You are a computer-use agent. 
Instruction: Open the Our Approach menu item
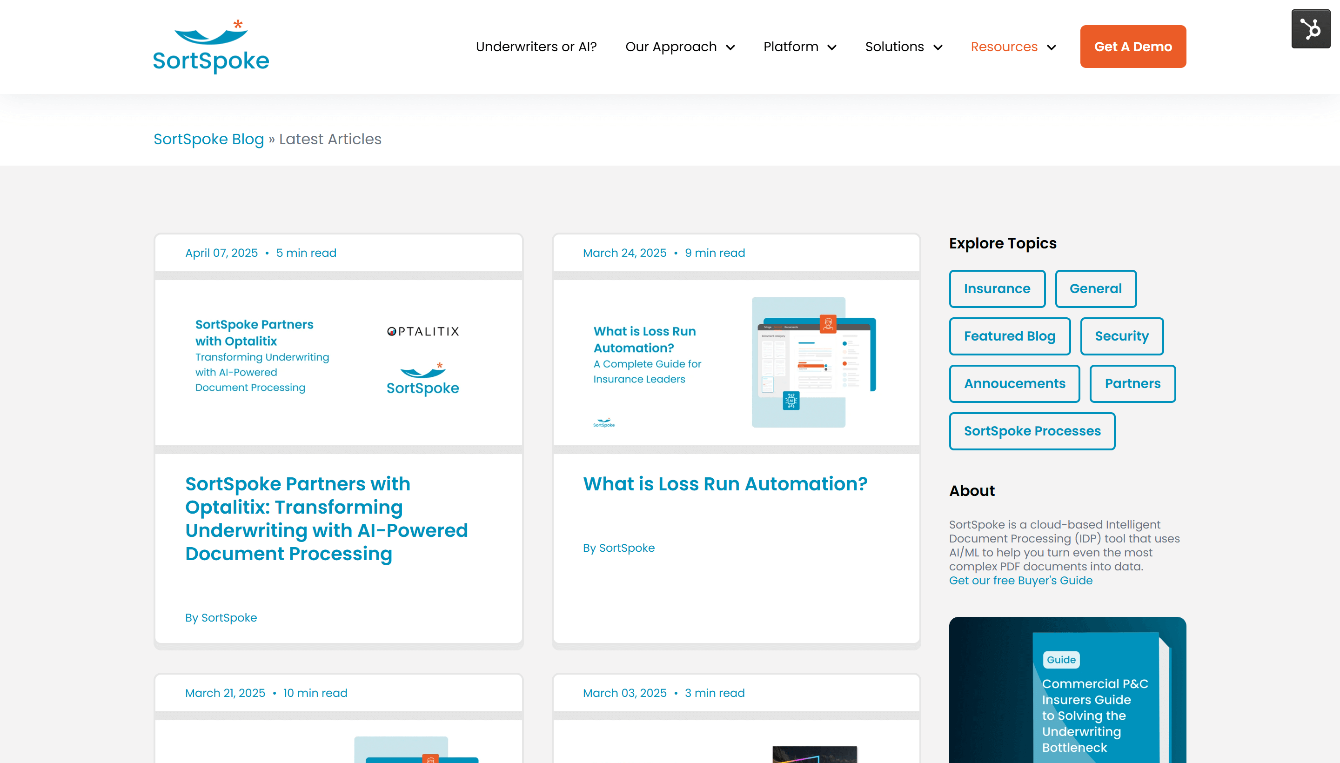pyautogui.click(x=671, y=47)
